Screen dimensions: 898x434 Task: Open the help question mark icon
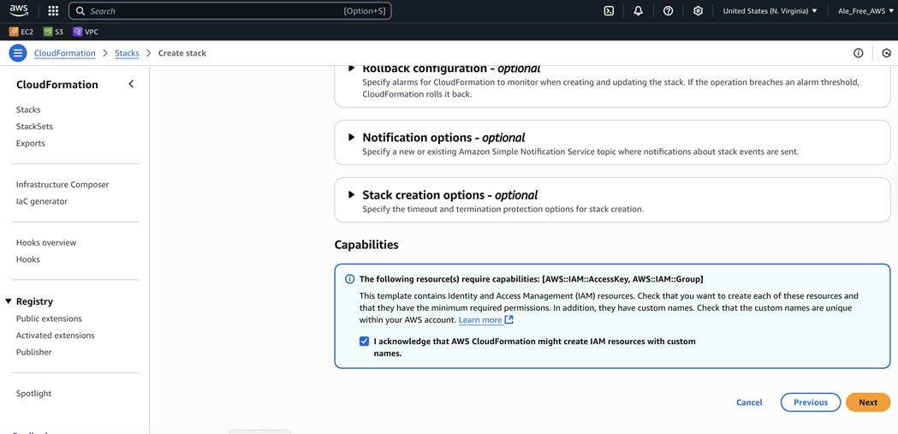pos(668,11)
